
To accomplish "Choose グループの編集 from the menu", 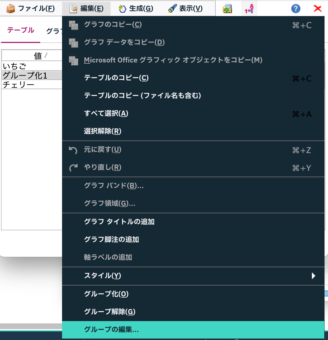I will pos(111,330).
